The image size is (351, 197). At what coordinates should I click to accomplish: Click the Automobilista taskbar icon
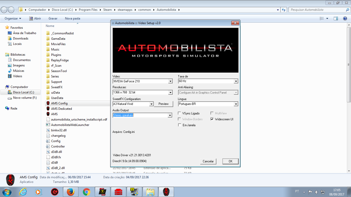(x=166, y=192)
